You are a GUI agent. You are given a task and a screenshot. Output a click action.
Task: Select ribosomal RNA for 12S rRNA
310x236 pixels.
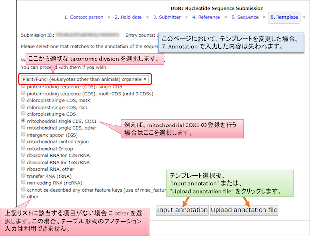pos(23,155)
